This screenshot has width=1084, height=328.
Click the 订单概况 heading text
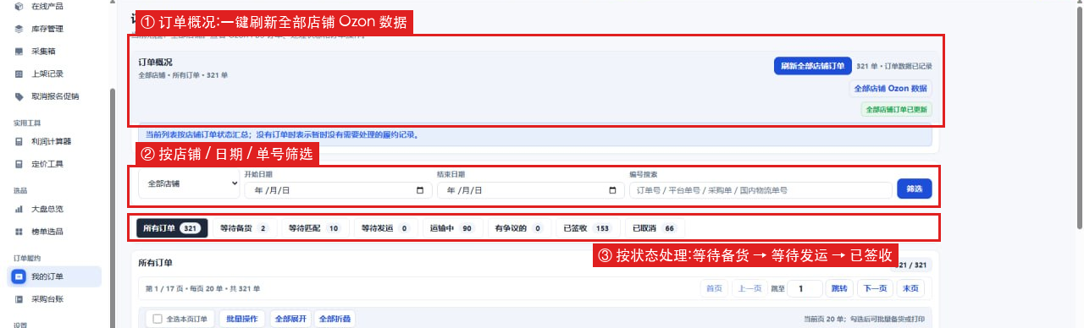click(x=155, y=63)
